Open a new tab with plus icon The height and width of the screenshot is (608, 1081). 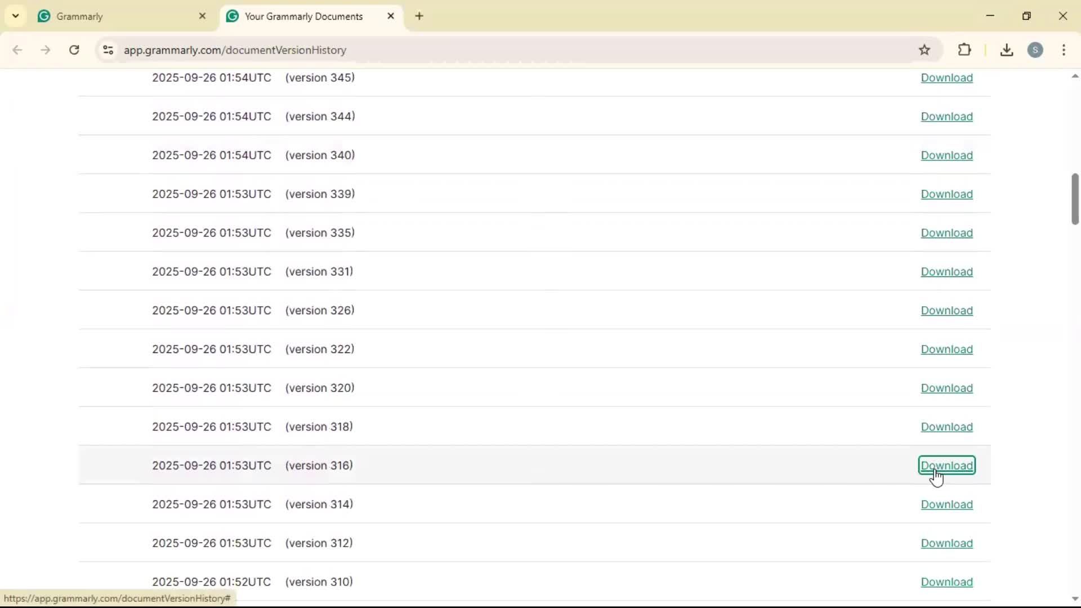(x=419, y=16)
